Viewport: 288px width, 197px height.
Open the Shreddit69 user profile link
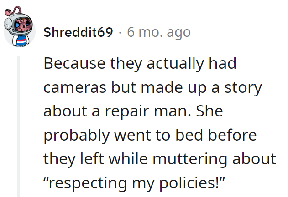78,33
